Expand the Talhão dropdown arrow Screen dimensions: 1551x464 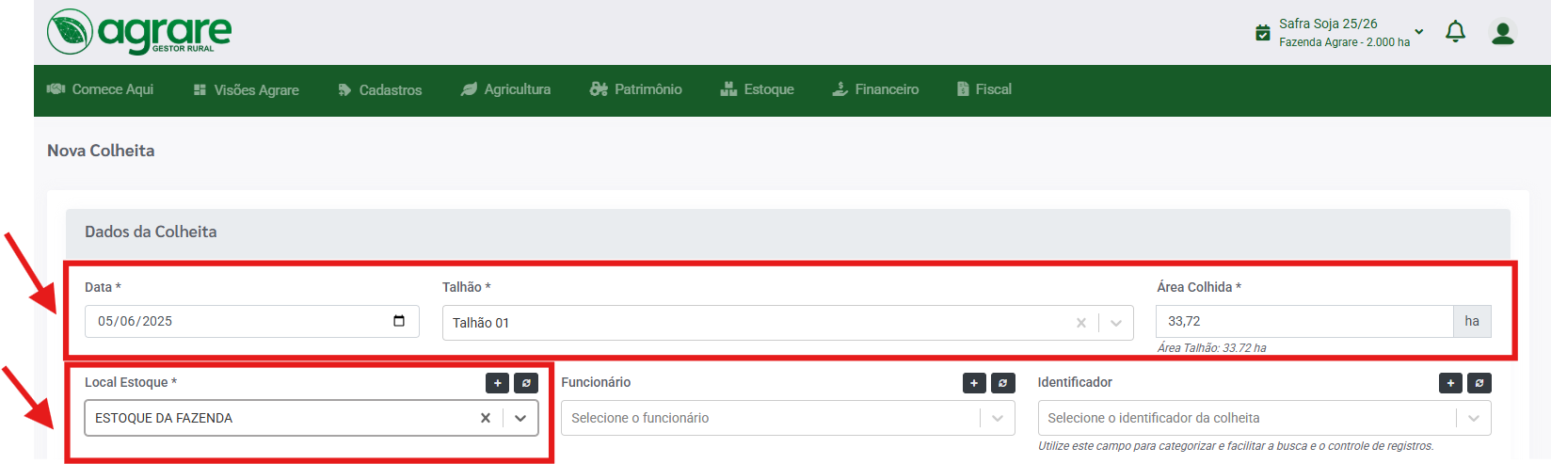pyautogui.click(x=1116, y=323)
